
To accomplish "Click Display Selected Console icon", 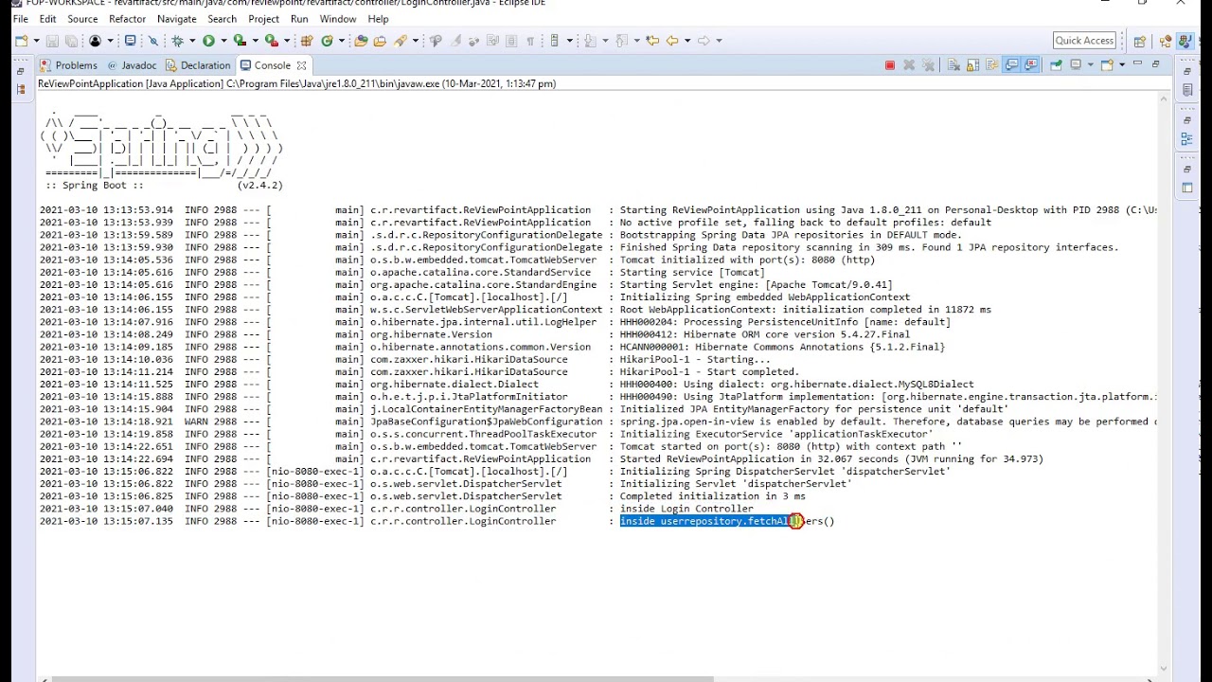I will click(x=1076, y=64).
